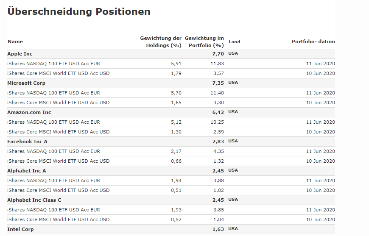Click iShares NASDAQ 100 ETF under Apple Inc
This screenshot has height=236, width=369.
click(53, 64)
